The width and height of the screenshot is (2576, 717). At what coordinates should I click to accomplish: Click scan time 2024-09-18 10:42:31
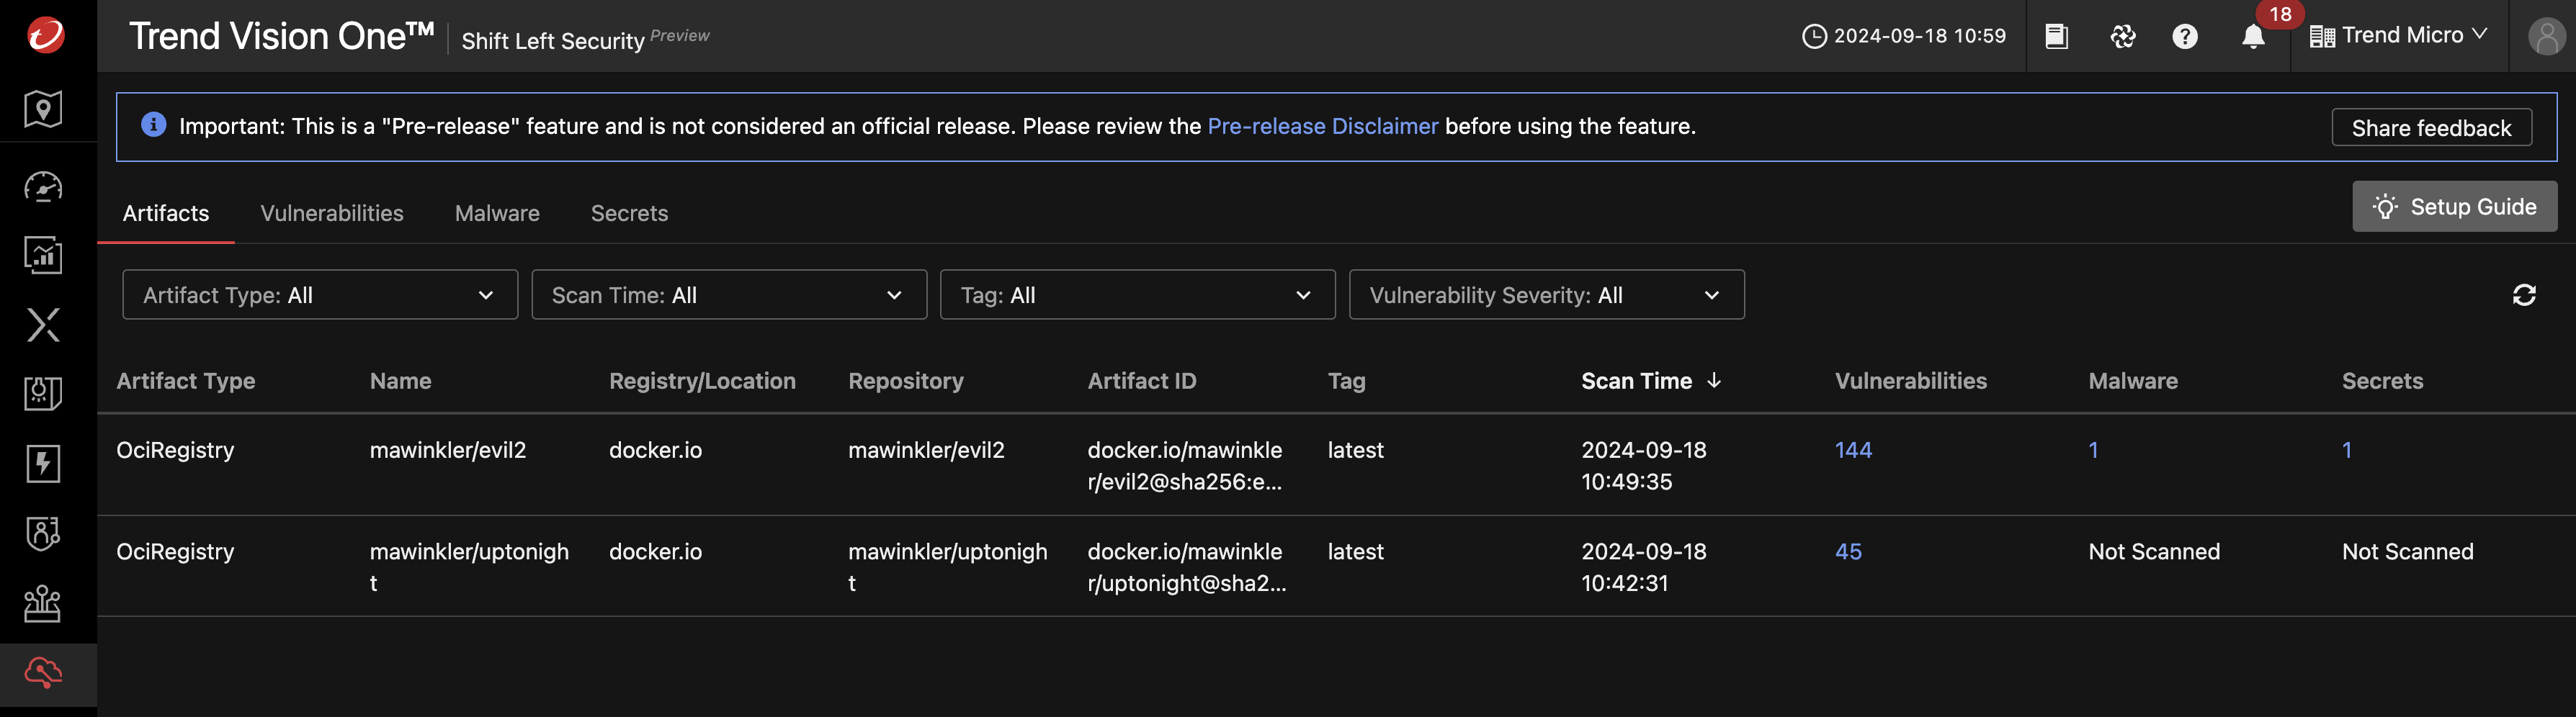coord(1644,567)
